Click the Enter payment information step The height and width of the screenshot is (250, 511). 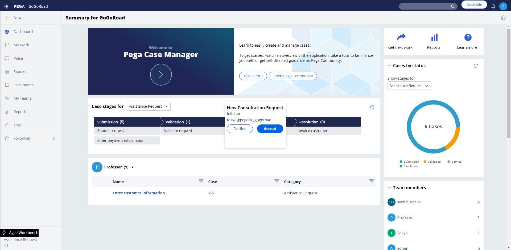127,140
